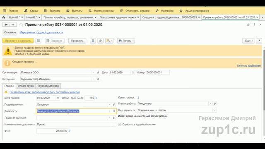The image size is (265, 149).
Task: Expand the department dropdown list
Action: click(x=110, y=105)
